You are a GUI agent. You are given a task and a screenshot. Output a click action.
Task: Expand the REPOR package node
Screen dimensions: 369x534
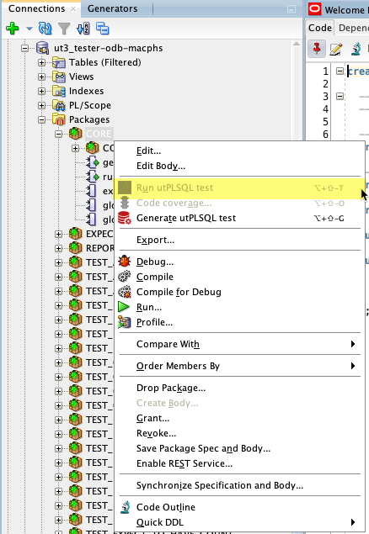[x=59, y=248]
